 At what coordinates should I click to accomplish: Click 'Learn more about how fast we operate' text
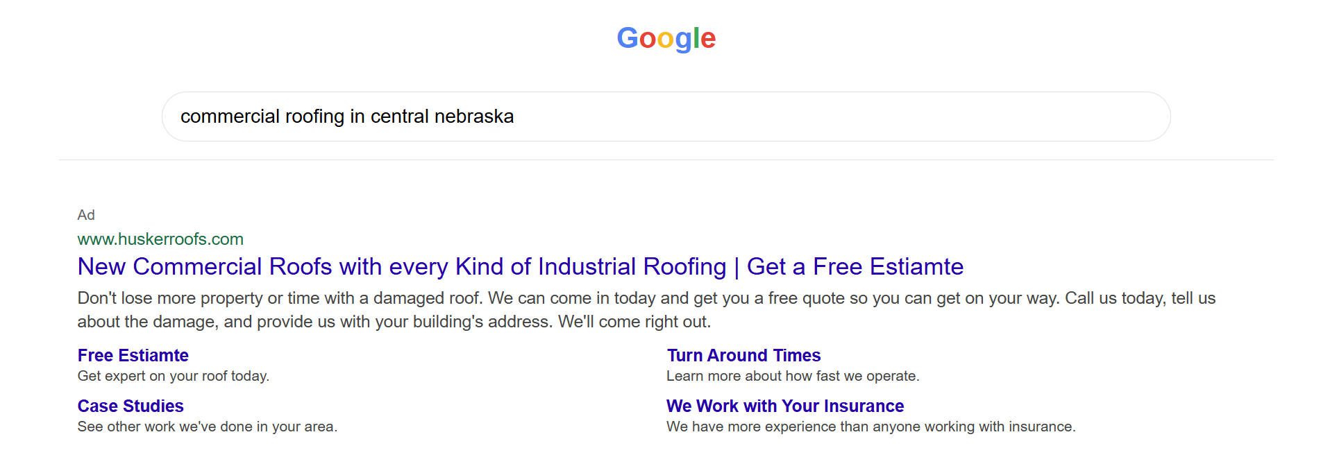[792, 377]
